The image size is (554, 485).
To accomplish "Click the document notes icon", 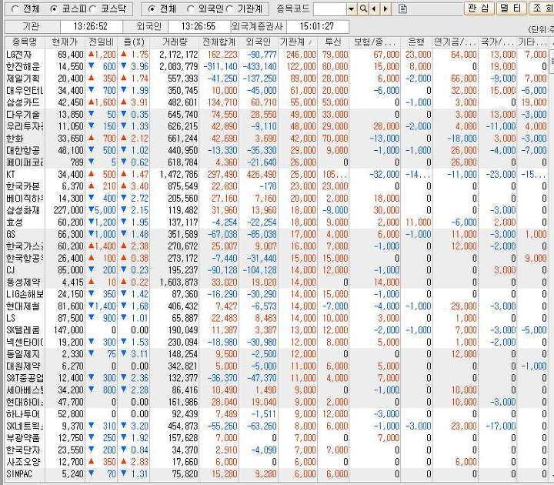I will tap(402, 8).
